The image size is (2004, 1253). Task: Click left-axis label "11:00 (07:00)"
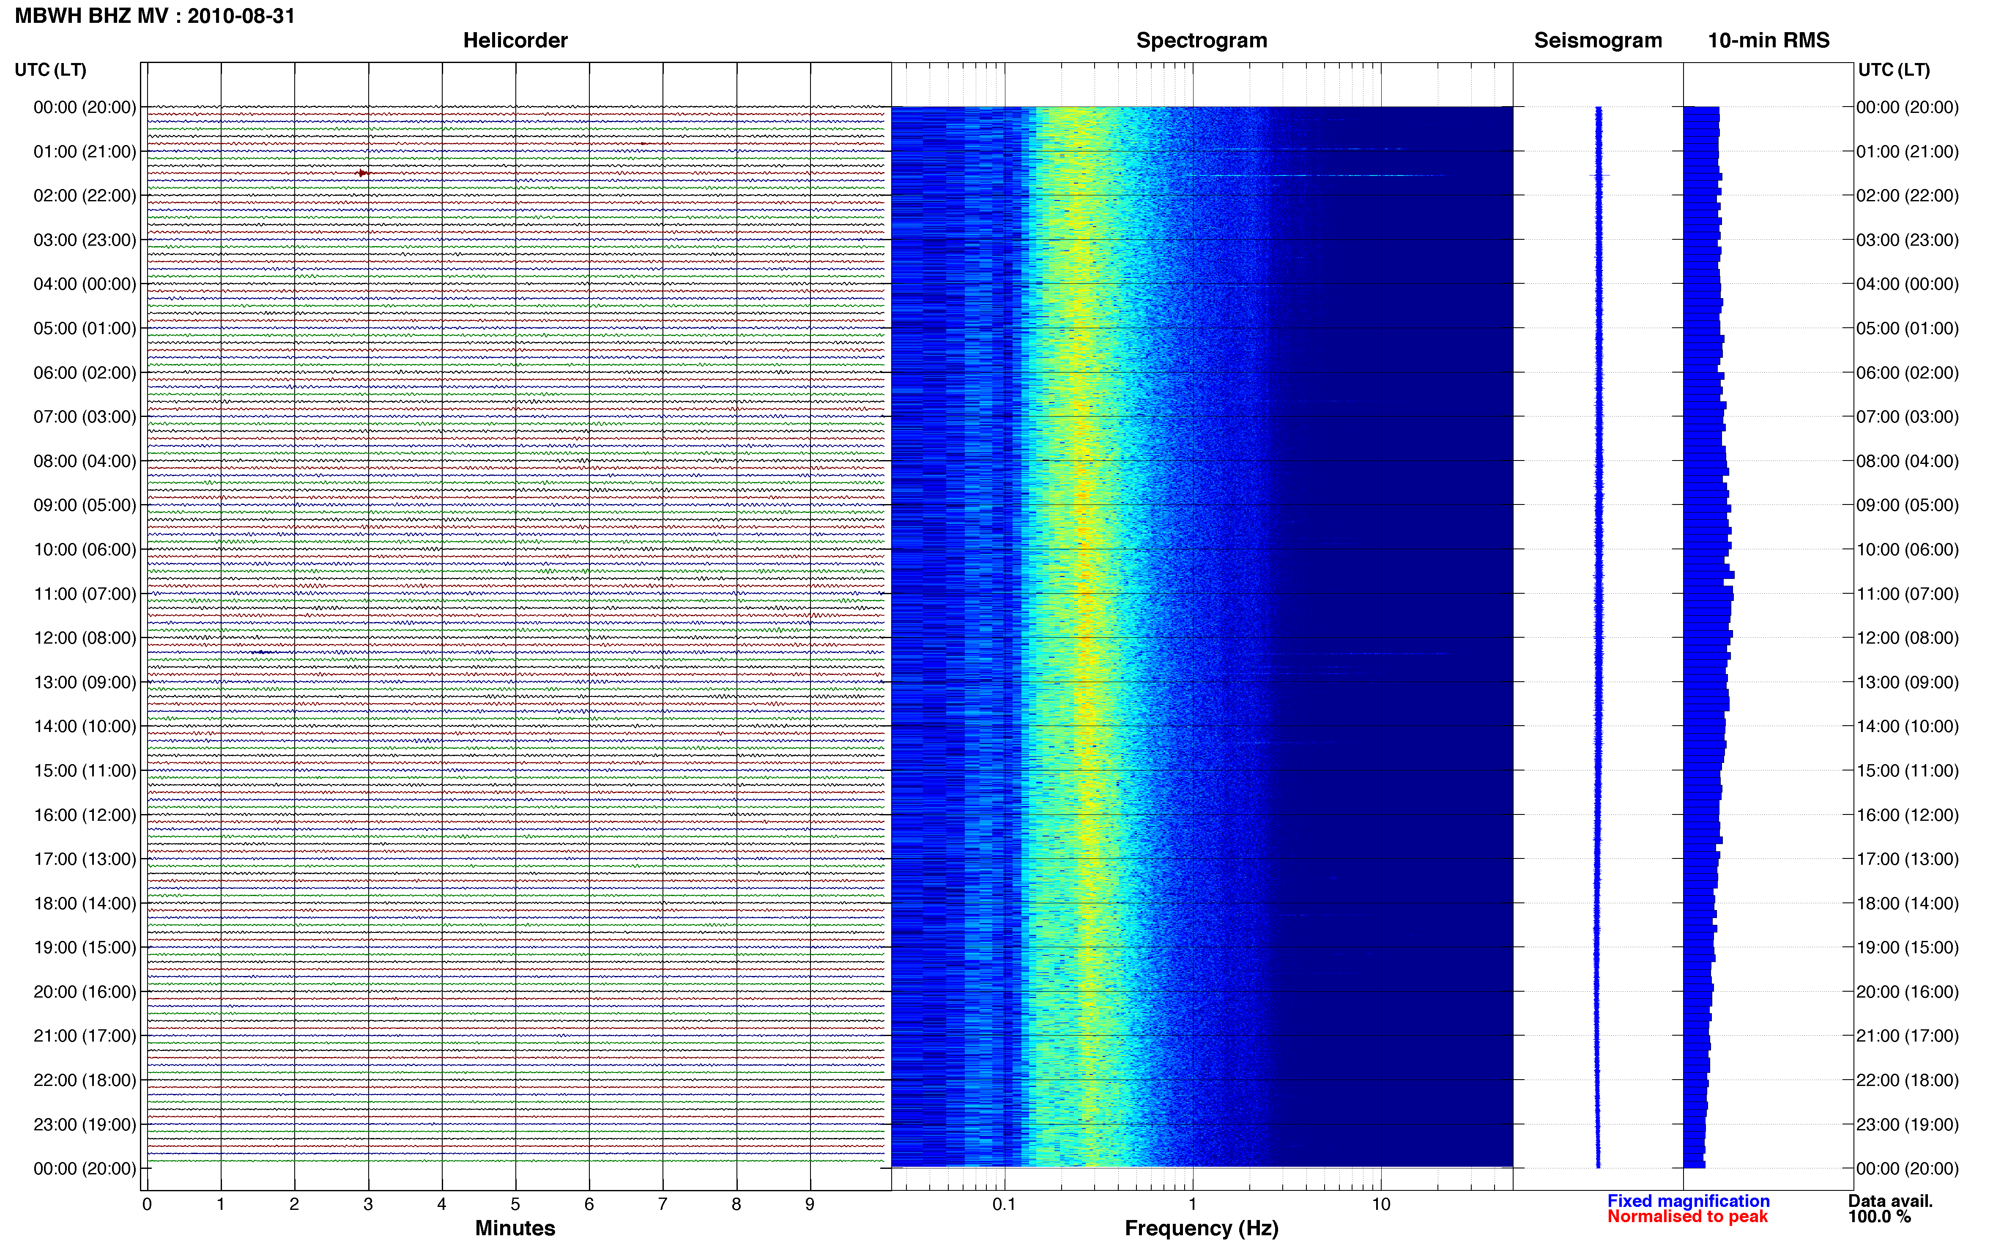[85, 594]
